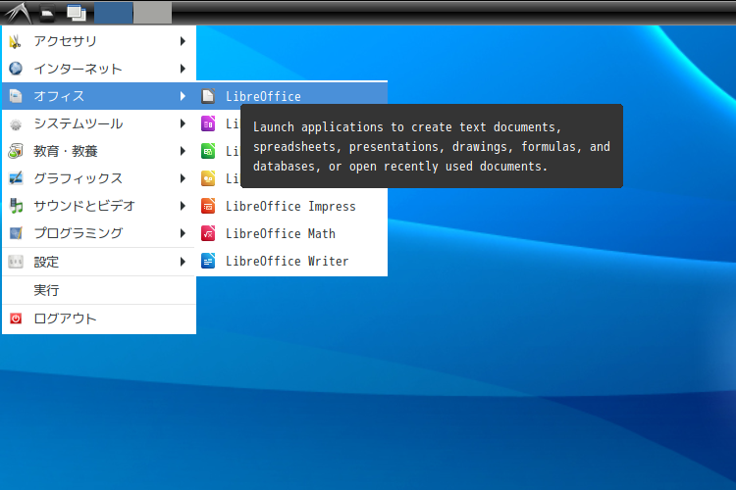Expand the オフィス submenu arrow

click(183, 96)
